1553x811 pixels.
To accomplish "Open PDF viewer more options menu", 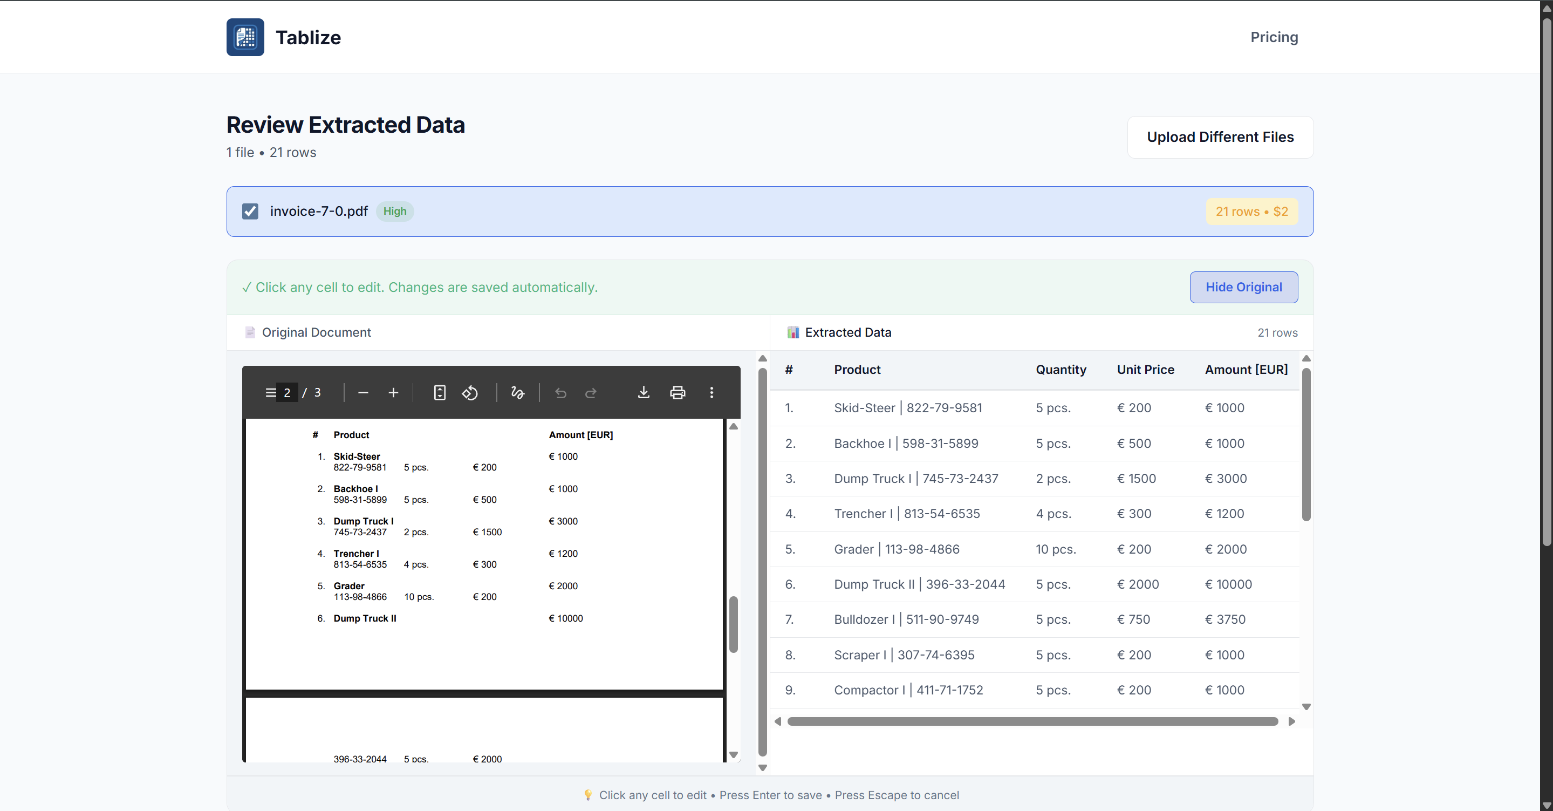I will [x=711, y=392].
